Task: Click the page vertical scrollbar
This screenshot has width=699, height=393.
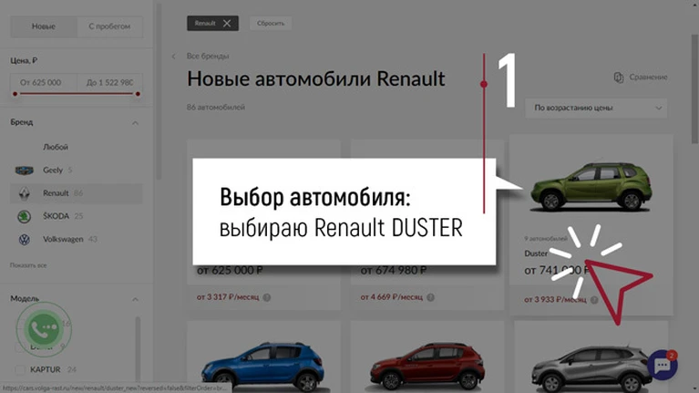Action: 694,89
